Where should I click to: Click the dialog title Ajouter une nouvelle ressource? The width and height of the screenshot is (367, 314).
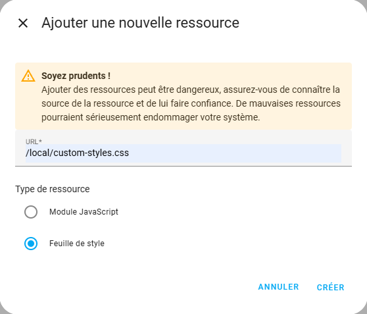coord(141,23)
